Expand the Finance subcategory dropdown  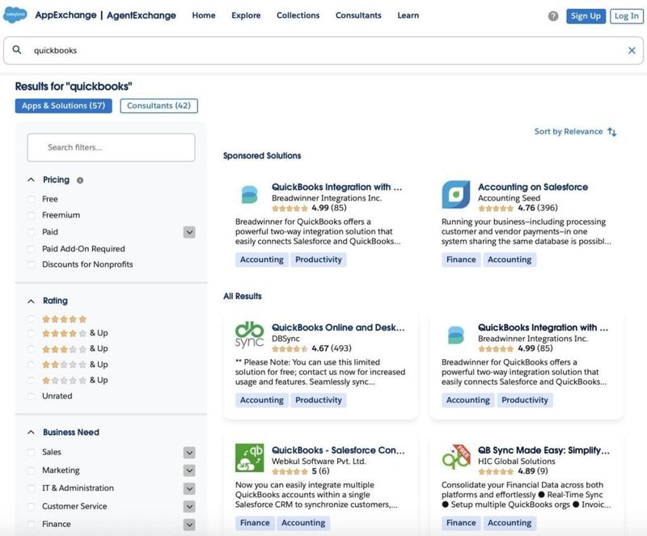189,525
